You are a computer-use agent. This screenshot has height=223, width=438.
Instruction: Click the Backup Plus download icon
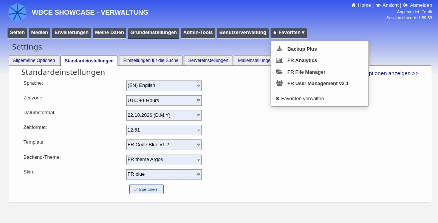pyautogui.click(x=279, y=49)
